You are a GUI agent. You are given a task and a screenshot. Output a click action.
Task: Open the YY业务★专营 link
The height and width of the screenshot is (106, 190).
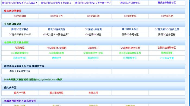(167, 58)
